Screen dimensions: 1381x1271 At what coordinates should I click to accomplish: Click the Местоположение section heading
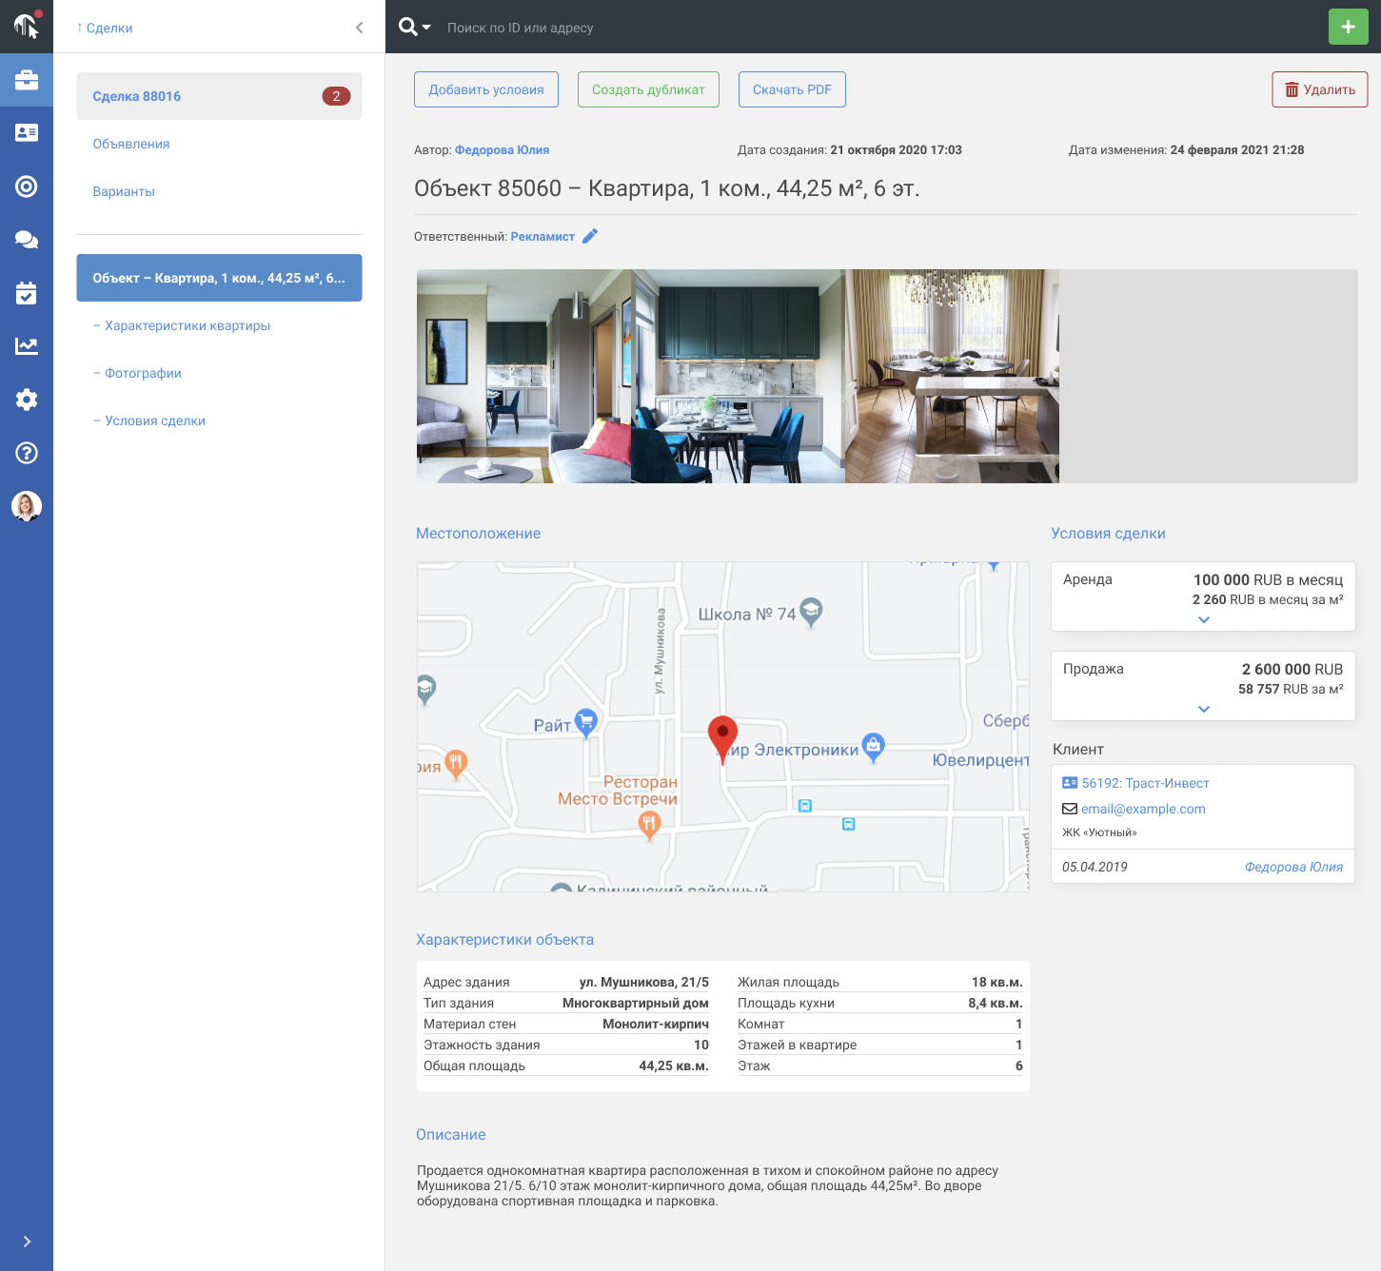click(x=478, y=534)
